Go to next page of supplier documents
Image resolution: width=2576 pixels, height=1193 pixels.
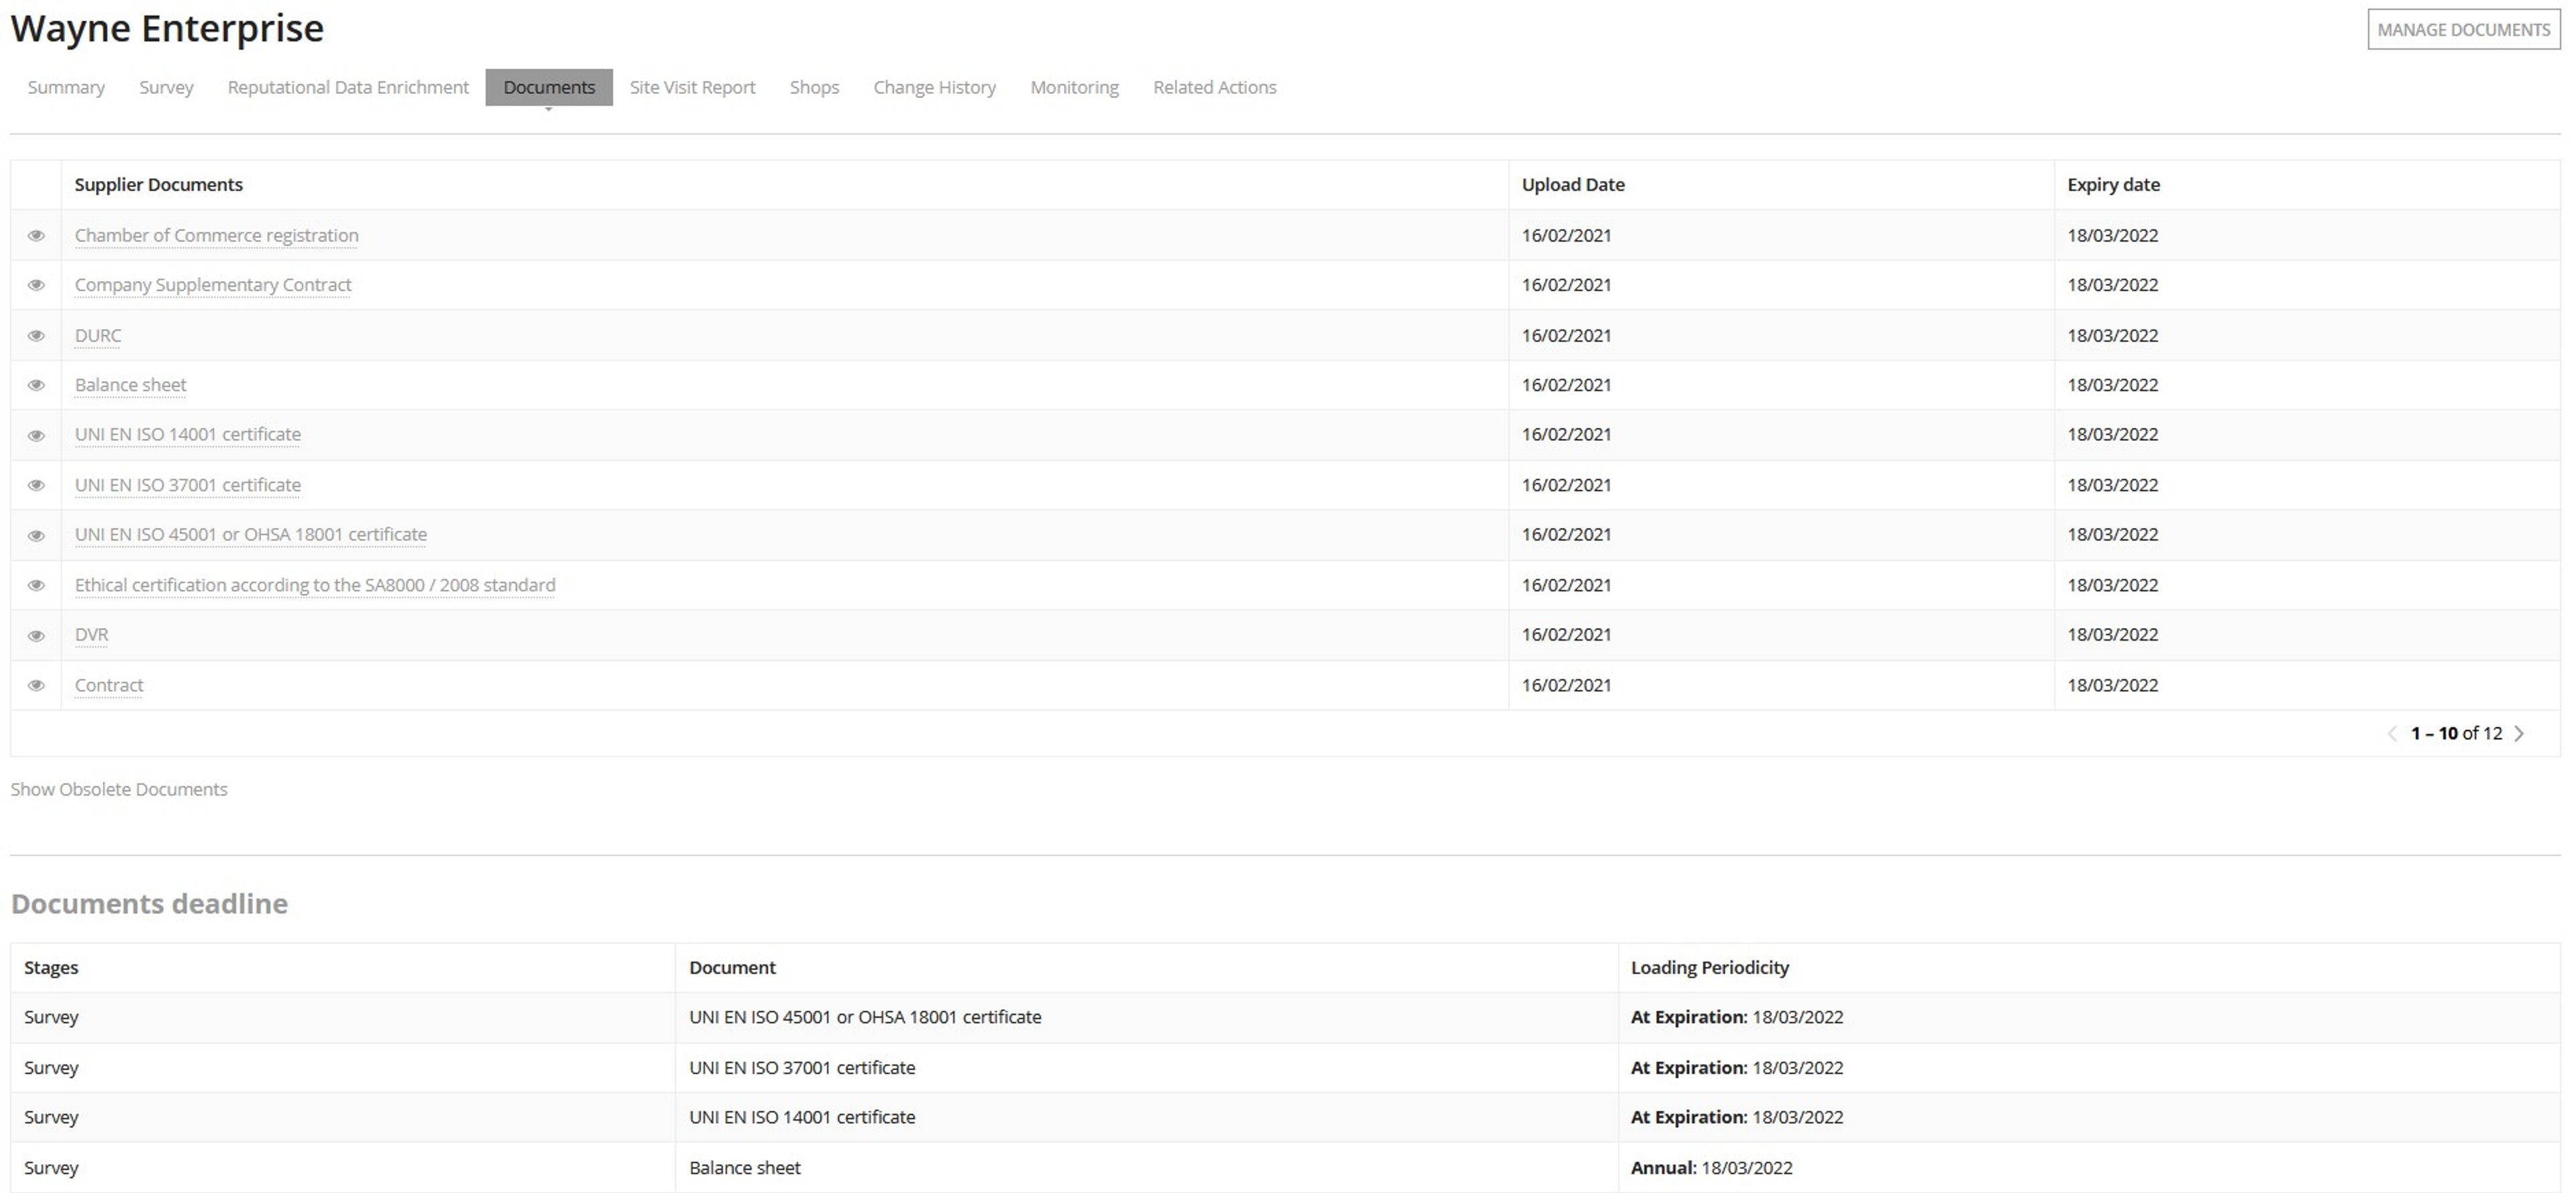click(x=2520, y=733)
